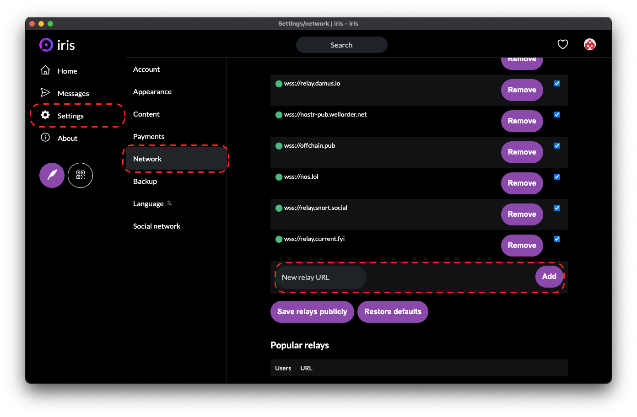The image size is (637, 417).
Task: Open the QR code button
Action: click(81, 175)
